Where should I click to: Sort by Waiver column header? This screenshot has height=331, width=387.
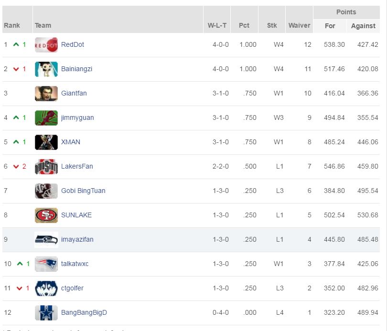(x=299, y=26)
